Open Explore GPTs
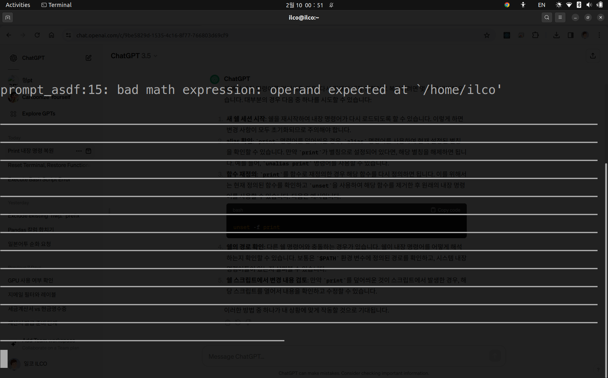608x378 pixels. [x=38, y=114]
